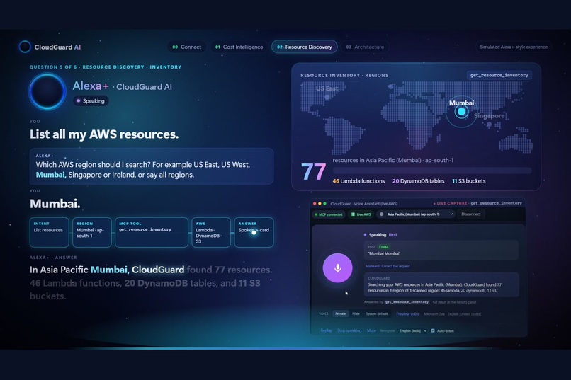The width and height of the screenshot is (571, 380).
Task: Click the Replay link
Action: click(x=326, y=330)
